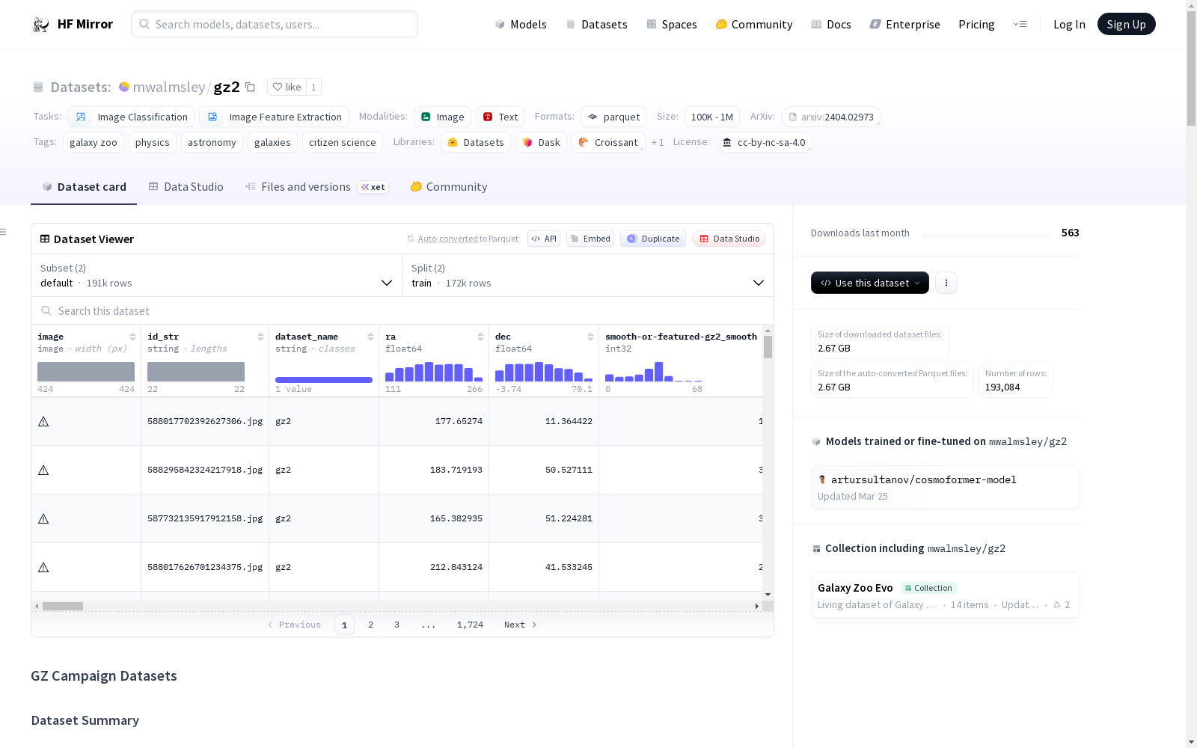
Task: Click the cc-by-nc-sa-4.0 license tag
Action: point(764,142)
